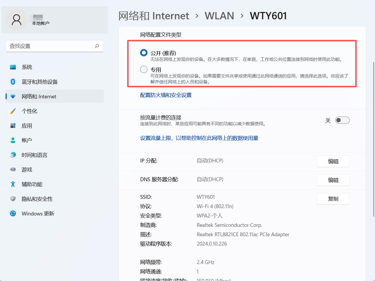This screenshot has width=375, height=281.
Task: Open Bluetooth and other devices icon
Action: (13, 82)
